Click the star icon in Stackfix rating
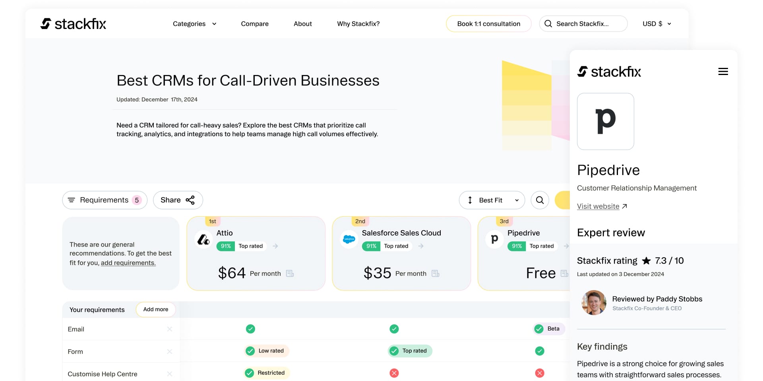 [x=647, y=261]
